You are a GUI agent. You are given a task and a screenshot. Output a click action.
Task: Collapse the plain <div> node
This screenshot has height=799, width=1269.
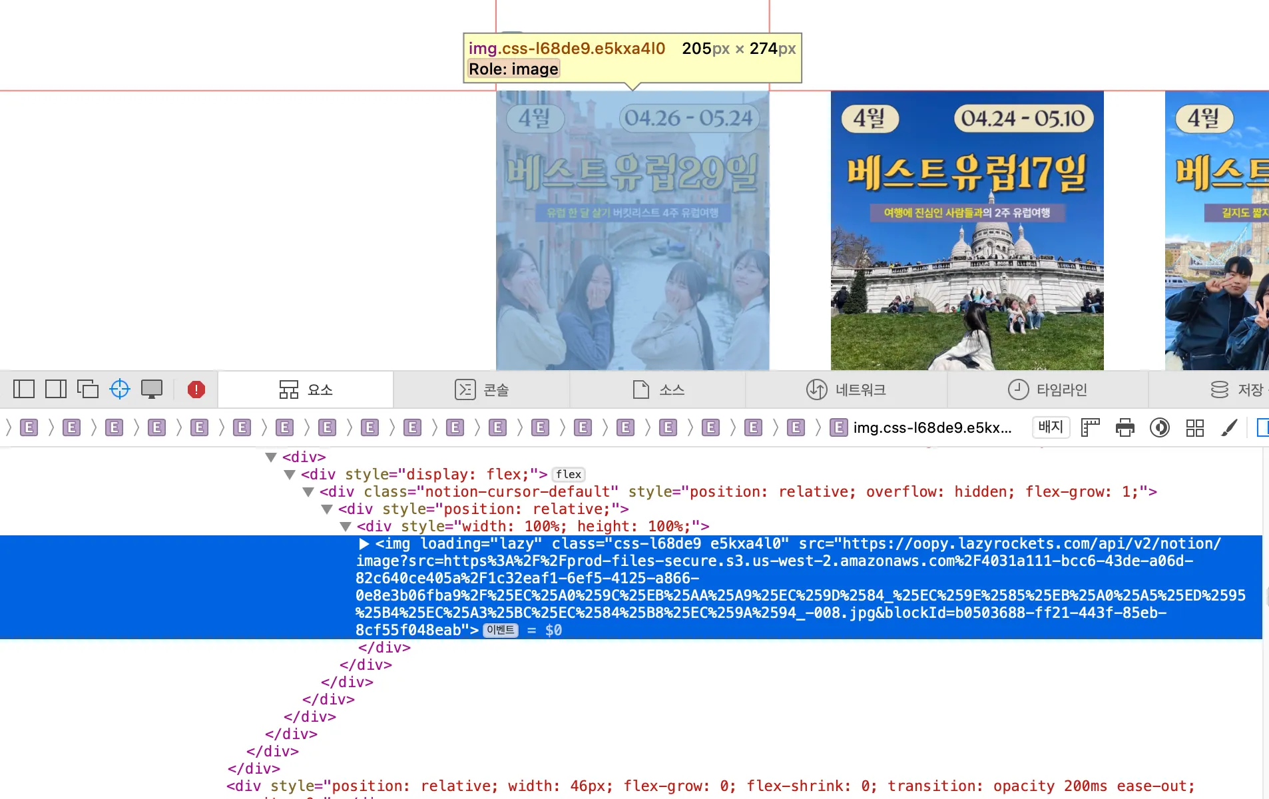coord(271,457)
